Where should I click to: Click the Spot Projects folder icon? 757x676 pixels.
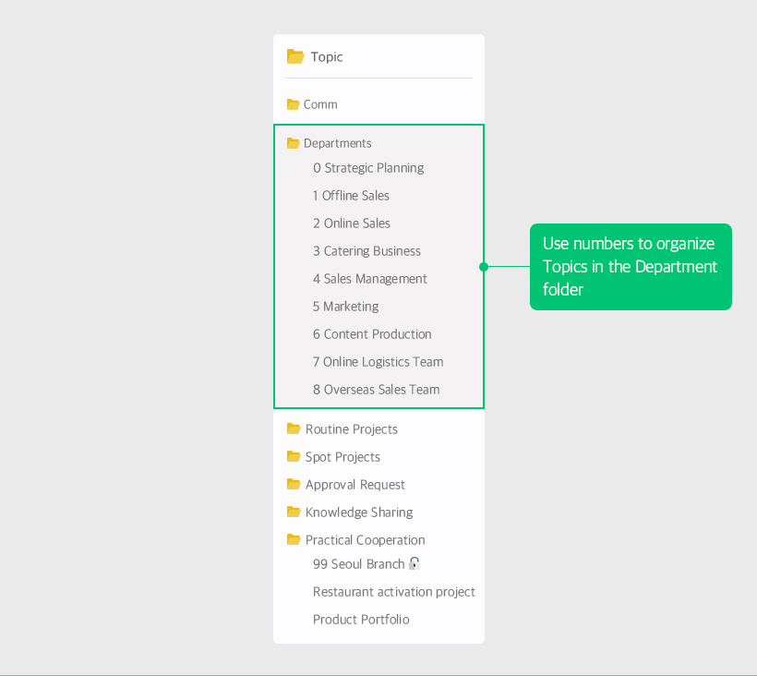[x=294, y=456]
